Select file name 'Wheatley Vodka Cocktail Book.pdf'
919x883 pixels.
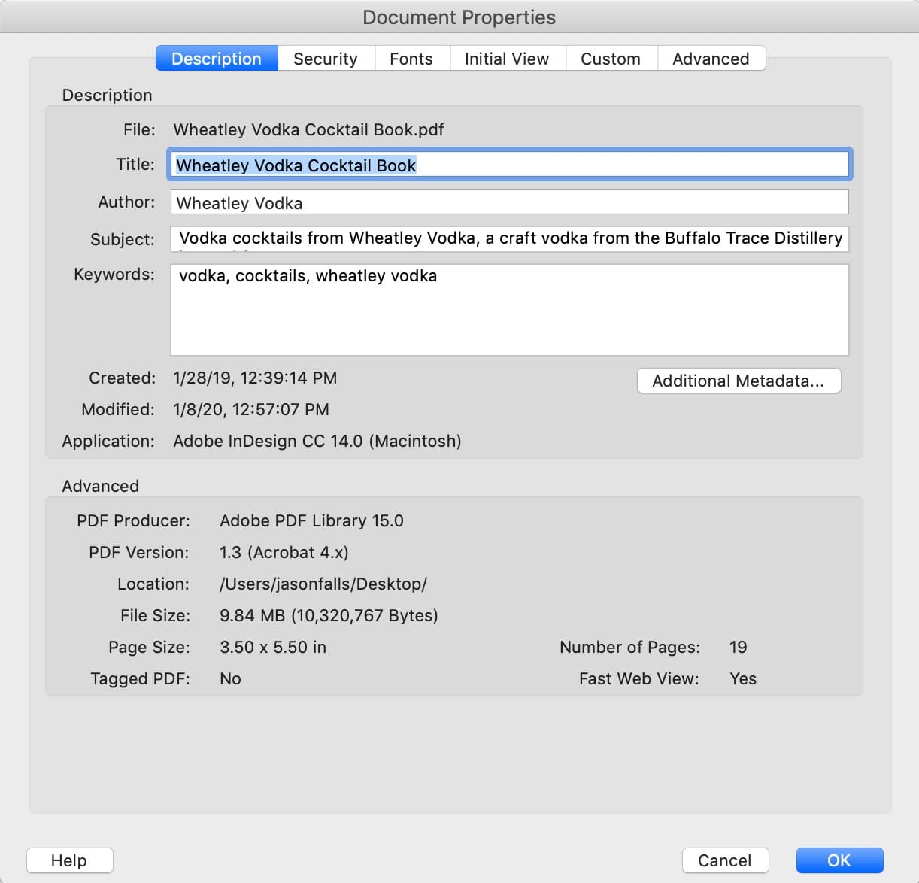[x=308, y=129]
